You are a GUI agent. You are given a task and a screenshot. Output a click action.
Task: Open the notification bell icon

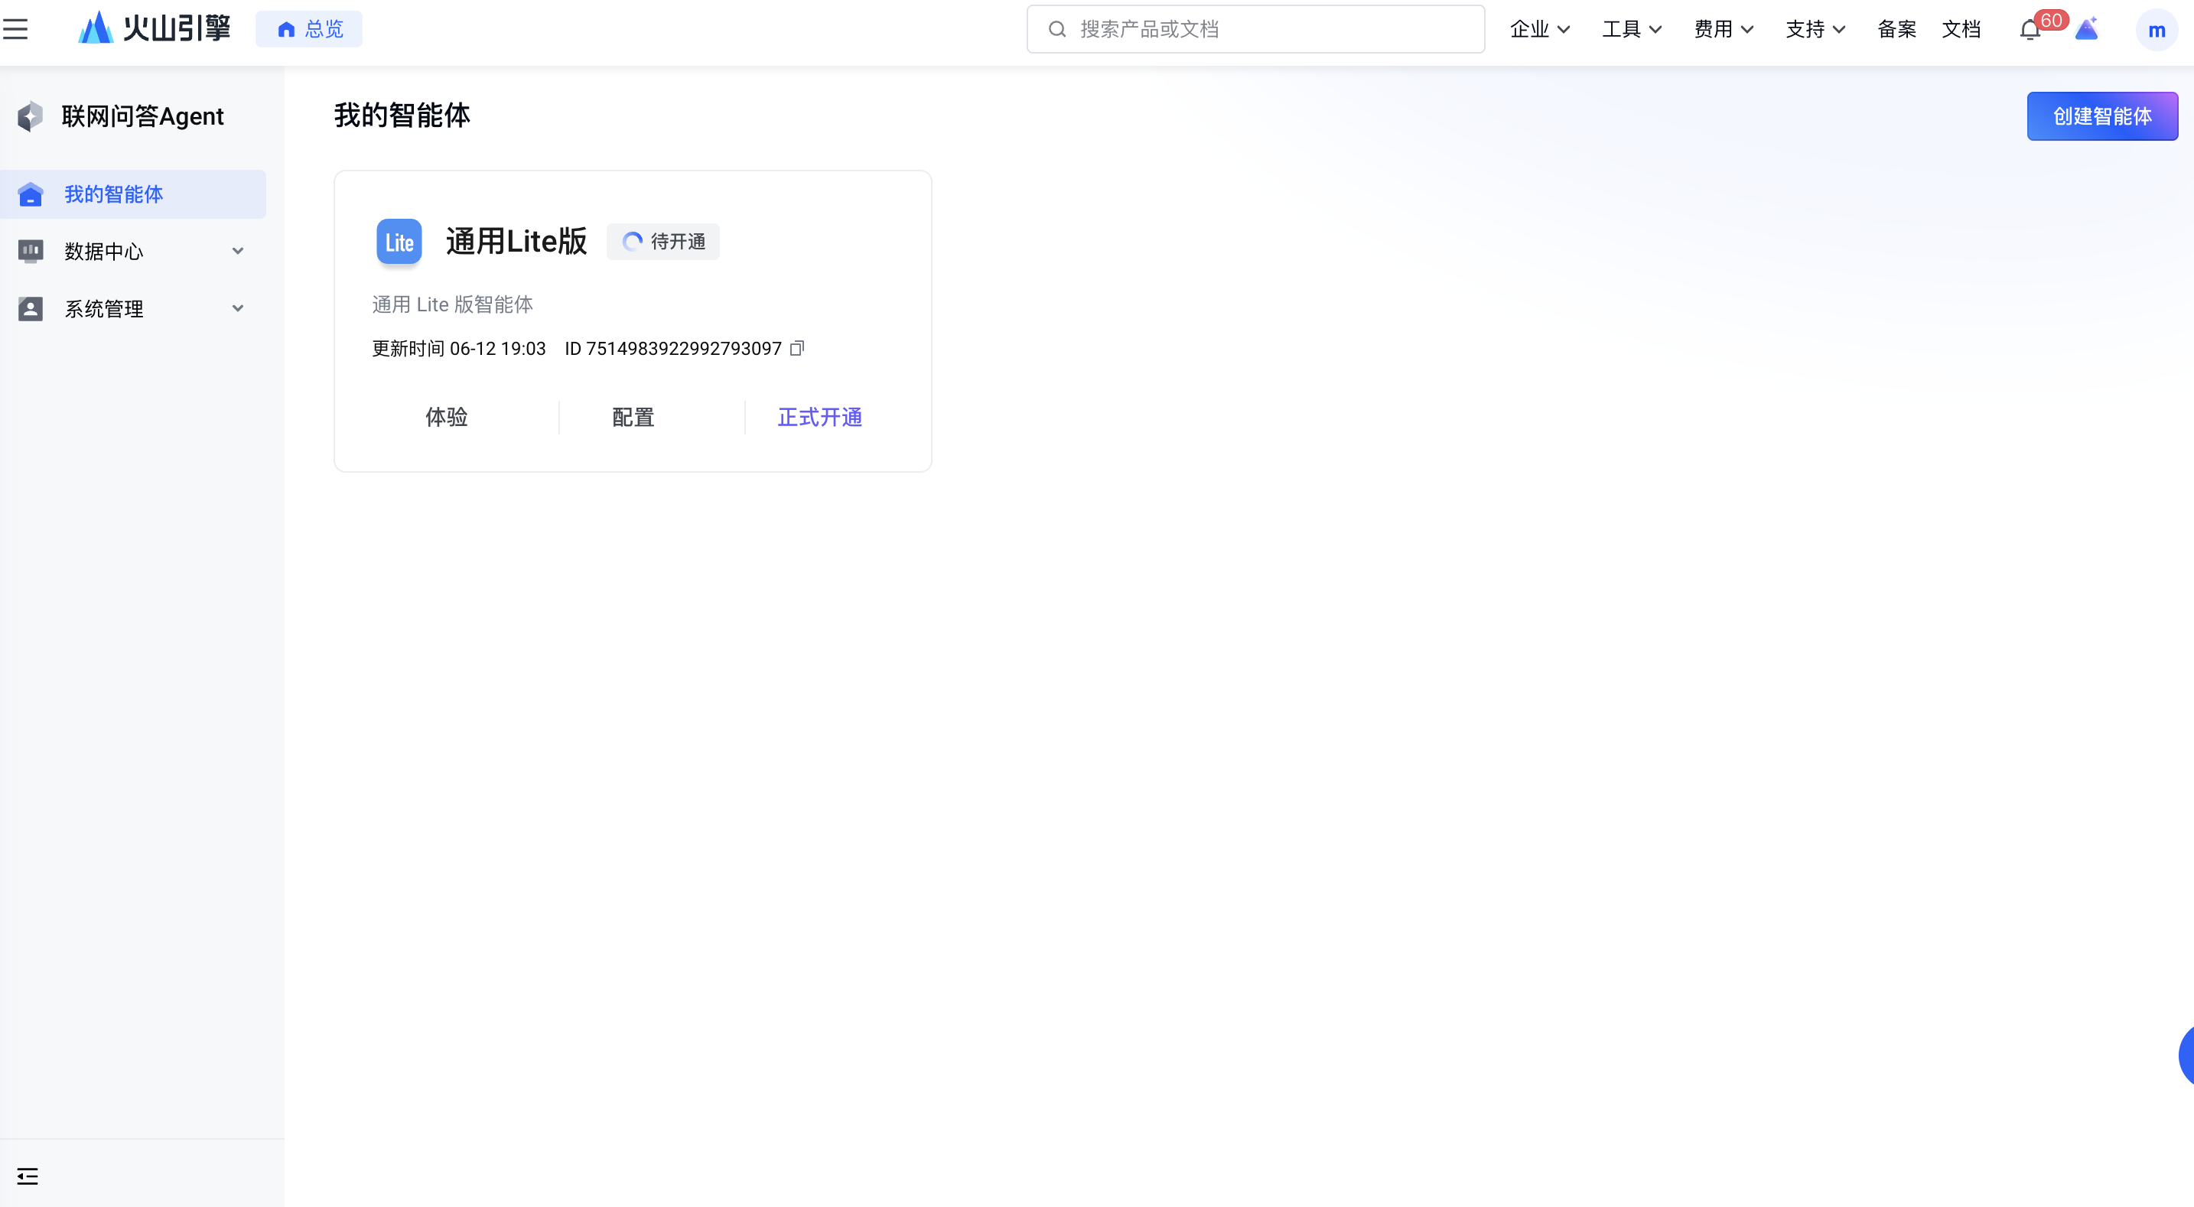2030,30
